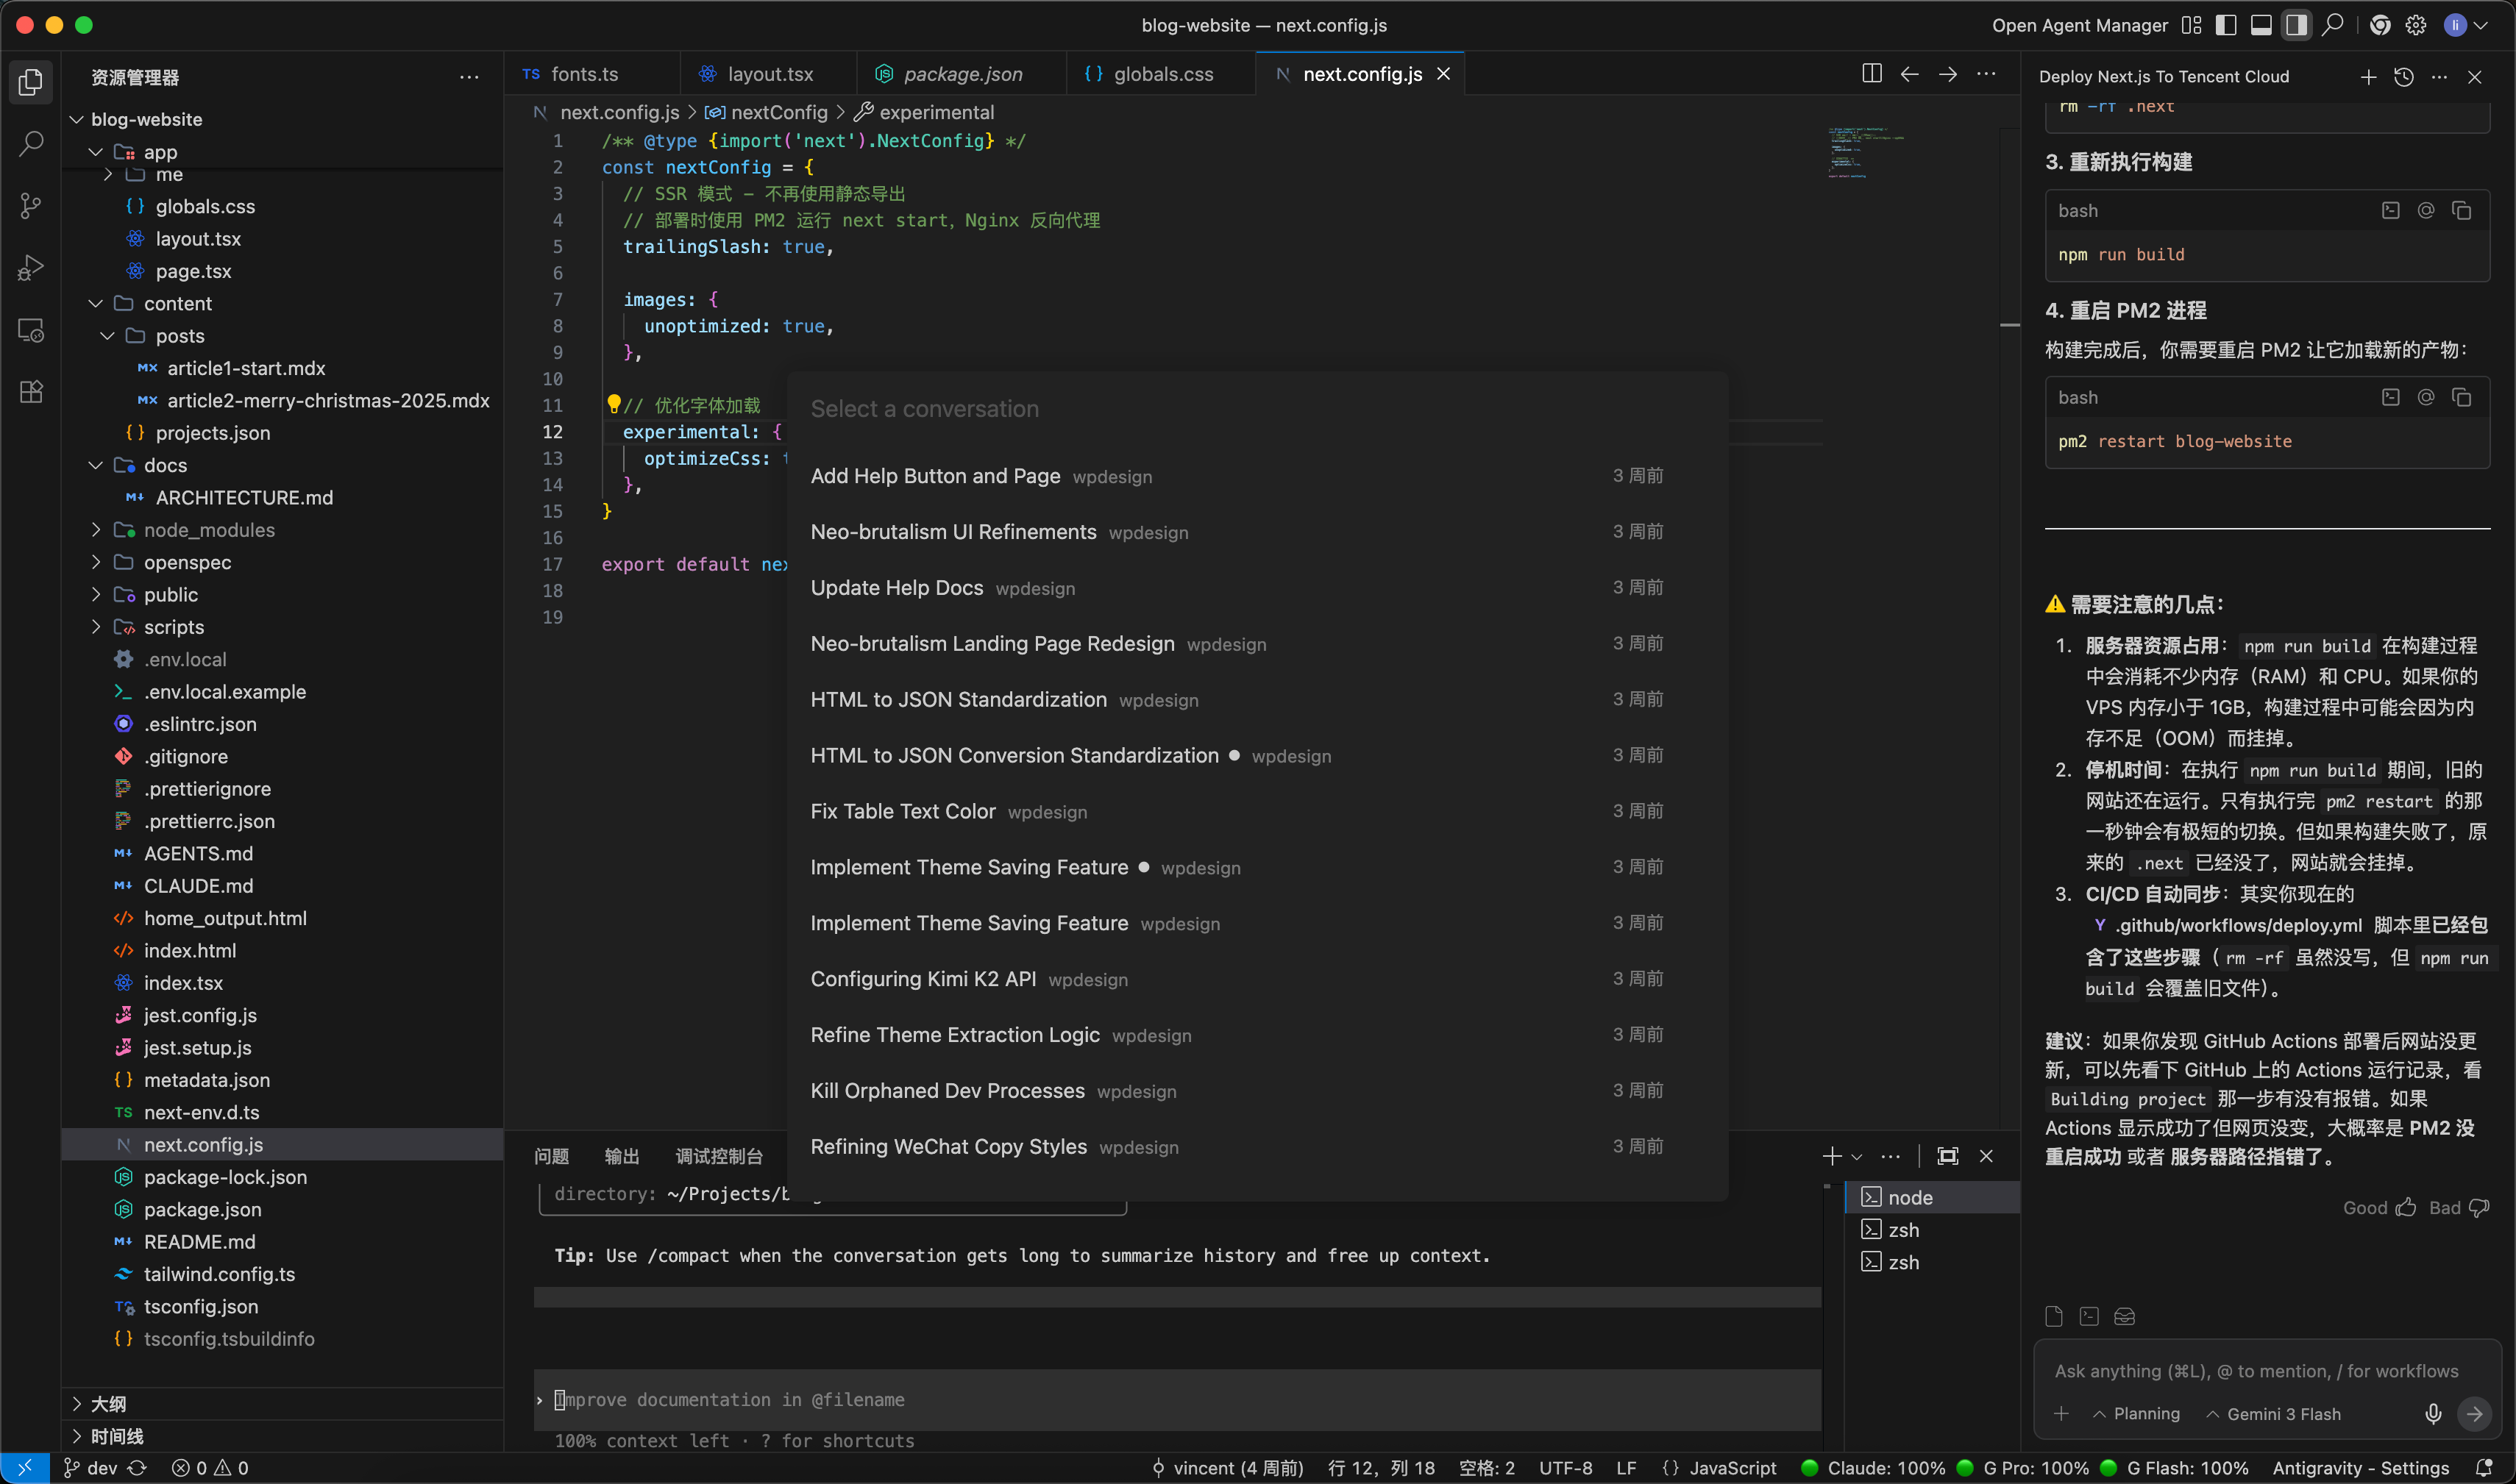Open the Extensions view
The width and height of the screenshot is (2516, 1484).
click(31, 391)
